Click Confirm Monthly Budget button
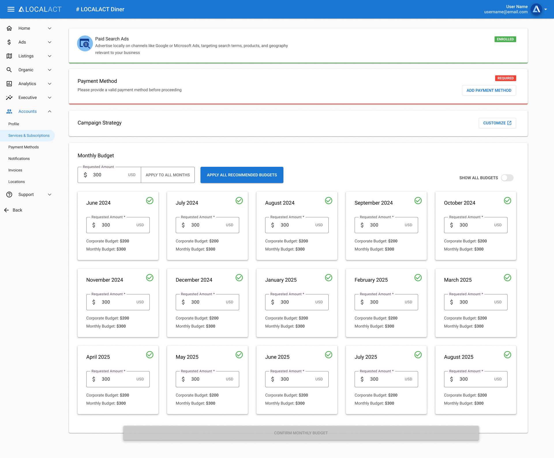The width and height of the screenshot is (554, 458). [x=301, y=433]
